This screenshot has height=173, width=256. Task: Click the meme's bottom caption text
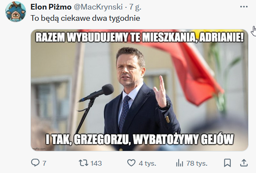click(x=140, y=139)
